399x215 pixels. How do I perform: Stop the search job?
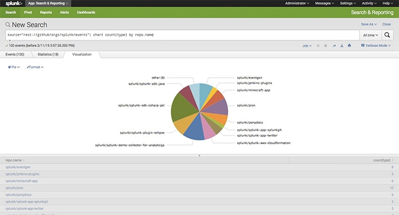[325, 46]
